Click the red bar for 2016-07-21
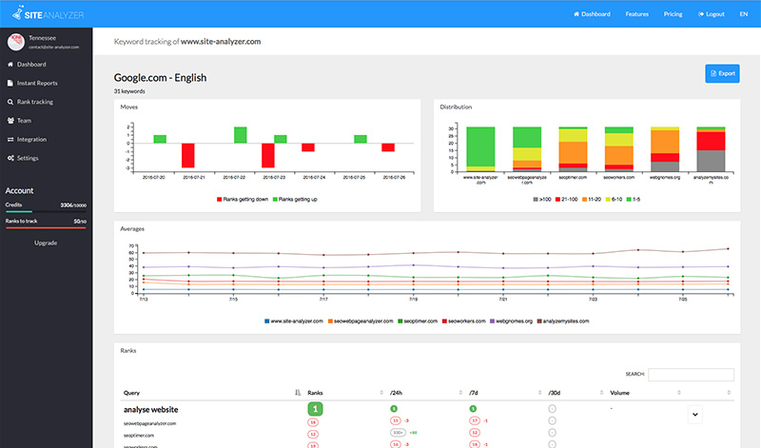This screenshot has height=448, width=761. 187,155
